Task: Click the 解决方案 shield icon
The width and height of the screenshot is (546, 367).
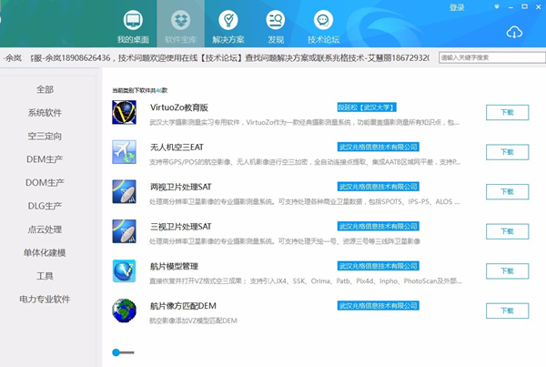Action: pyautogui.click(x=228, y=20)
